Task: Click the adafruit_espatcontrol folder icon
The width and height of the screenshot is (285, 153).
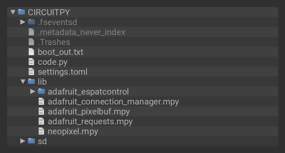Action: click(x=41, y=91)
